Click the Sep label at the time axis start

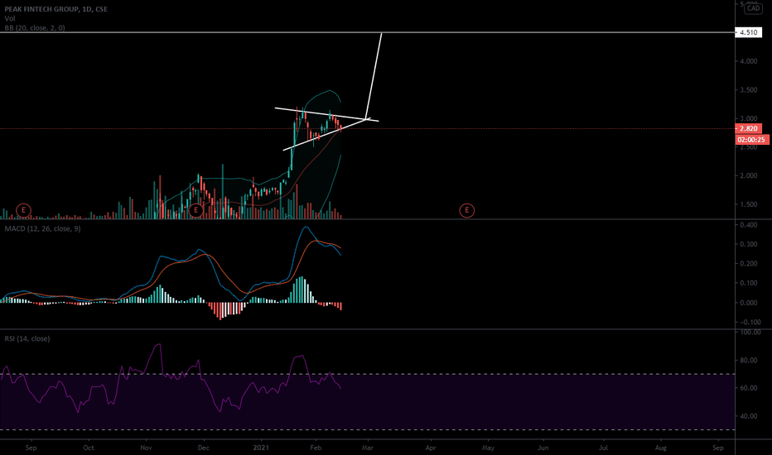click(31, 448)
